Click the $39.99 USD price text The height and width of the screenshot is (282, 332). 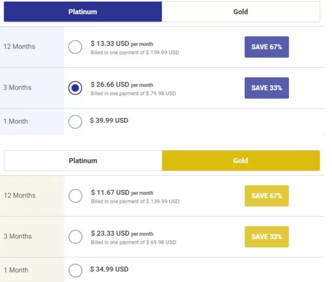(x=109, y=120)
